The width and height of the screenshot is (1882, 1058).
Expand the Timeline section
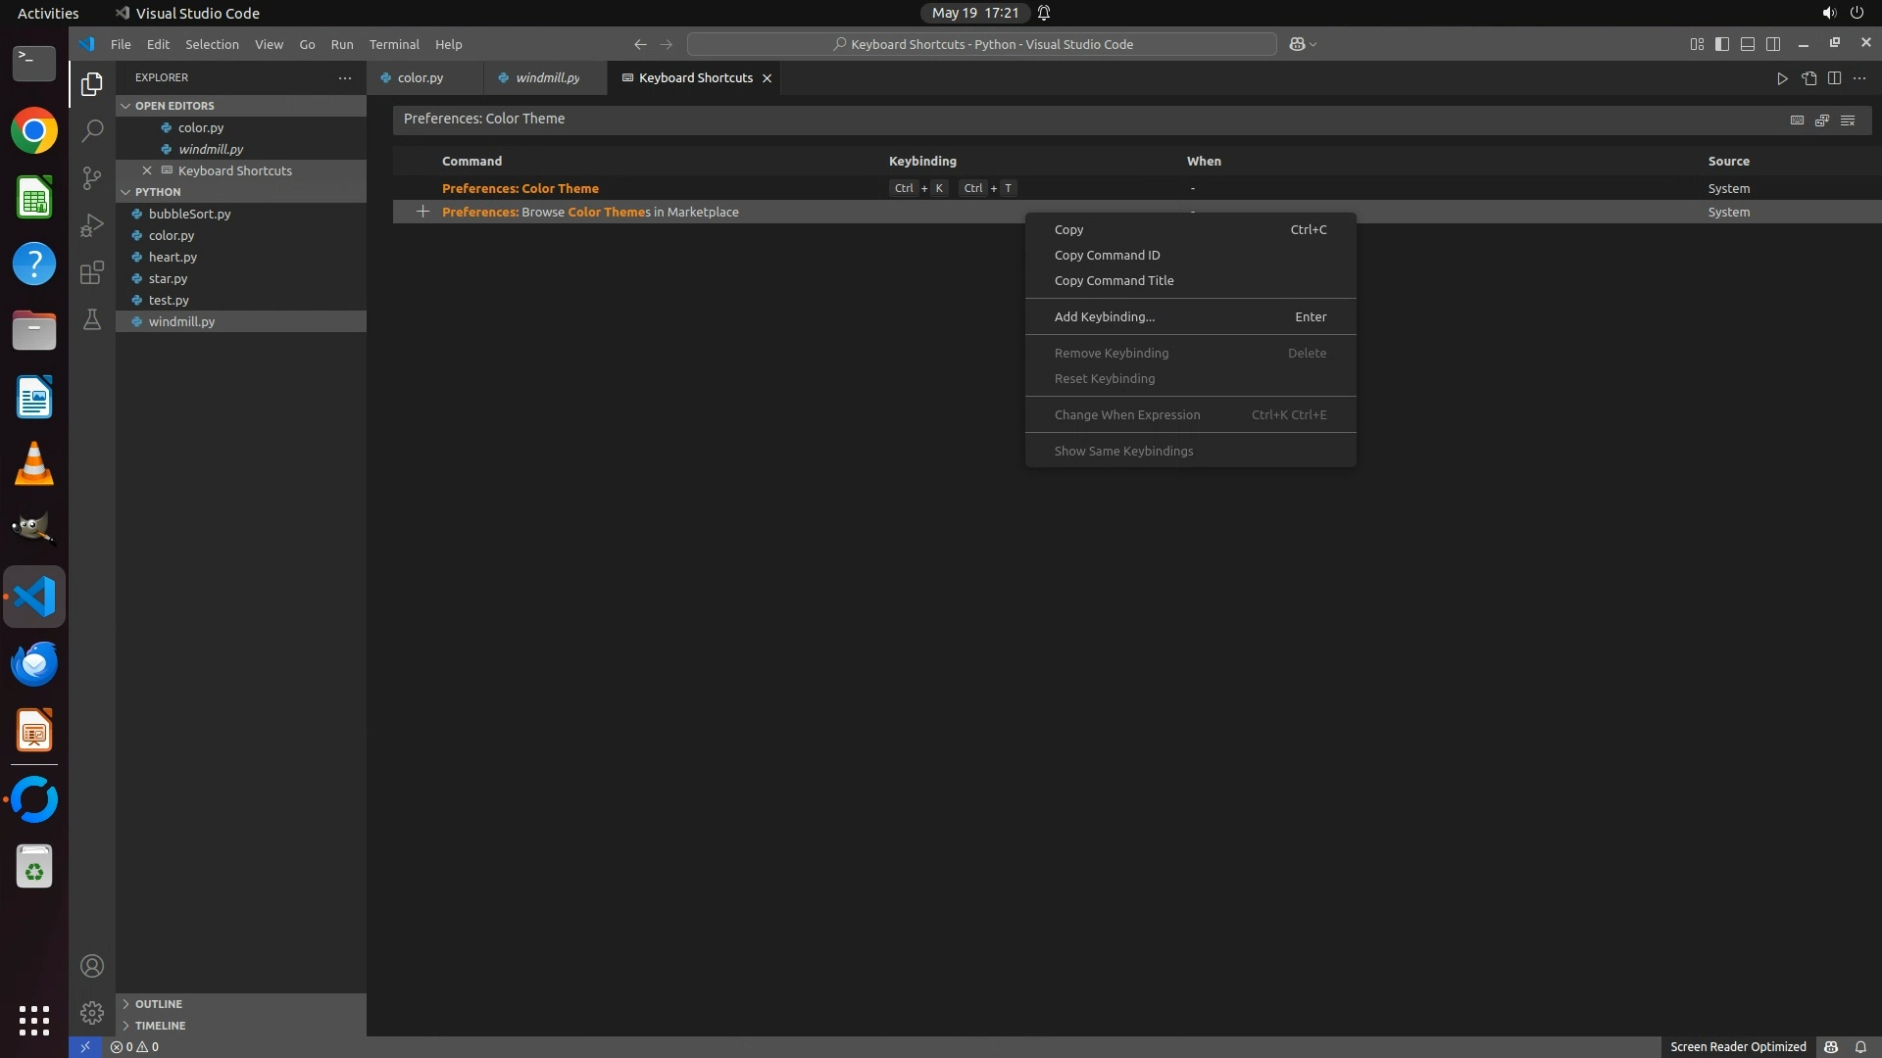(x=160, y=1026)
